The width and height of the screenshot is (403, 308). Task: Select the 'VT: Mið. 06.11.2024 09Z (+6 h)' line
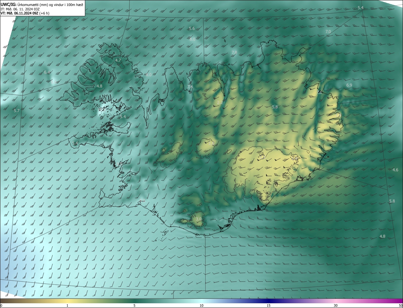tap(25, 14)
